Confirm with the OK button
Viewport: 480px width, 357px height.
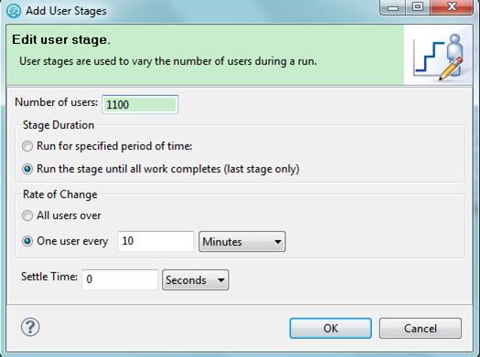(331, 329)
